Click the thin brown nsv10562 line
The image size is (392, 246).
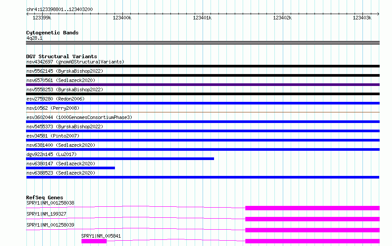(x=203, y=112)
